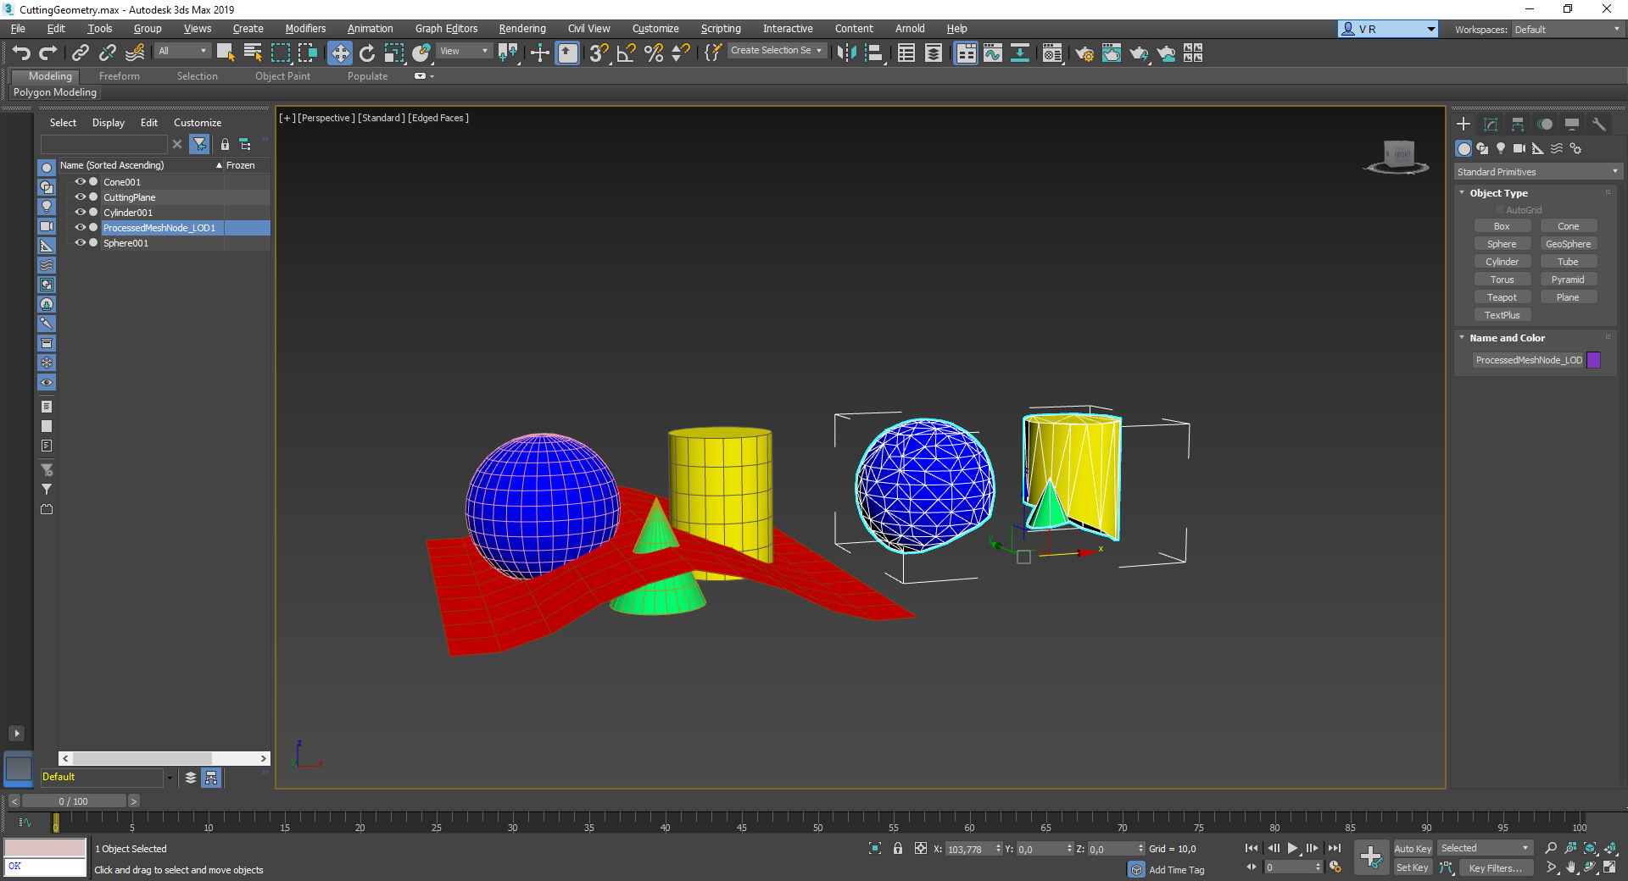This screenshot has height=881, width=1628.
Task: Click the Undo icon
Action: point(21,53)
